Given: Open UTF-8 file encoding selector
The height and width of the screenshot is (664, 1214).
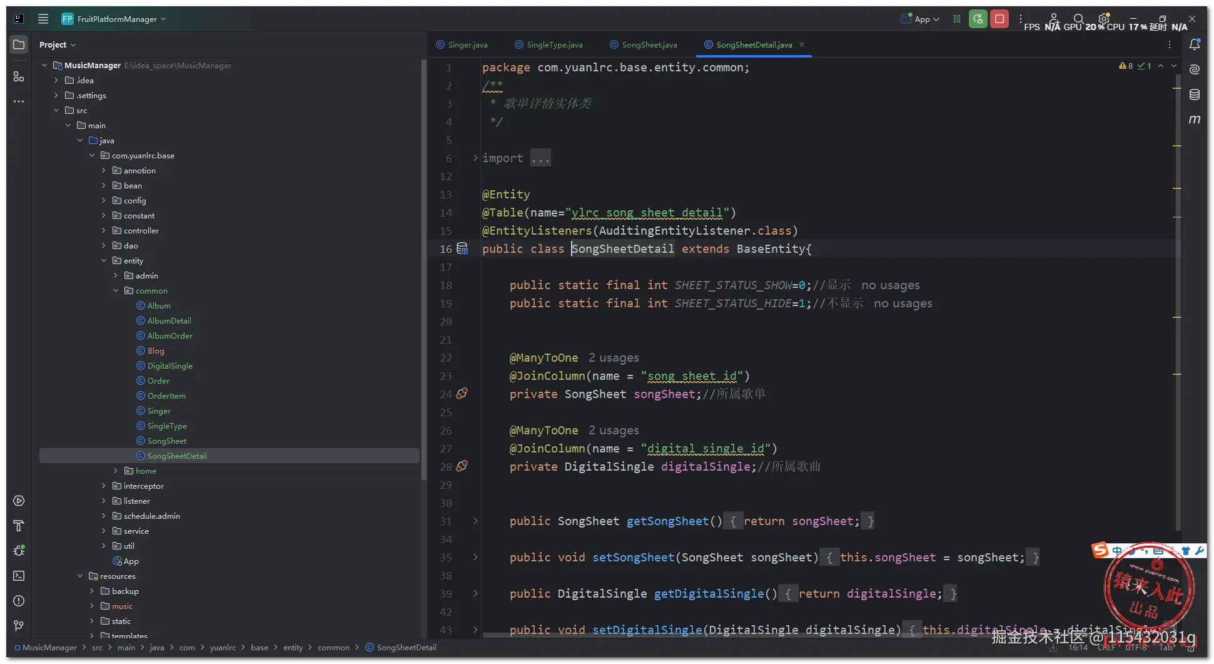Looking at the screenshot, I should coord(1136,648).
